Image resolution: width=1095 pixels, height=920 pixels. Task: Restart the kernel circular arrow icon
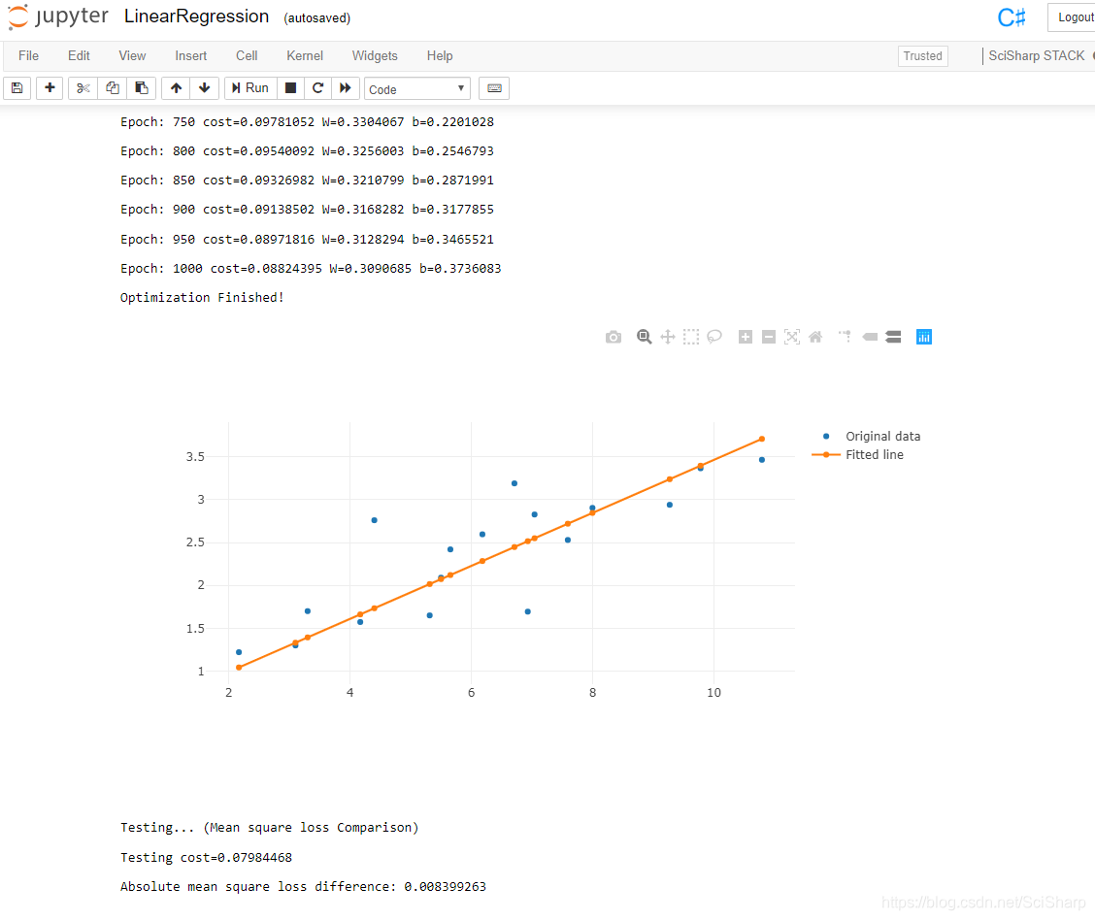(317, 88)
